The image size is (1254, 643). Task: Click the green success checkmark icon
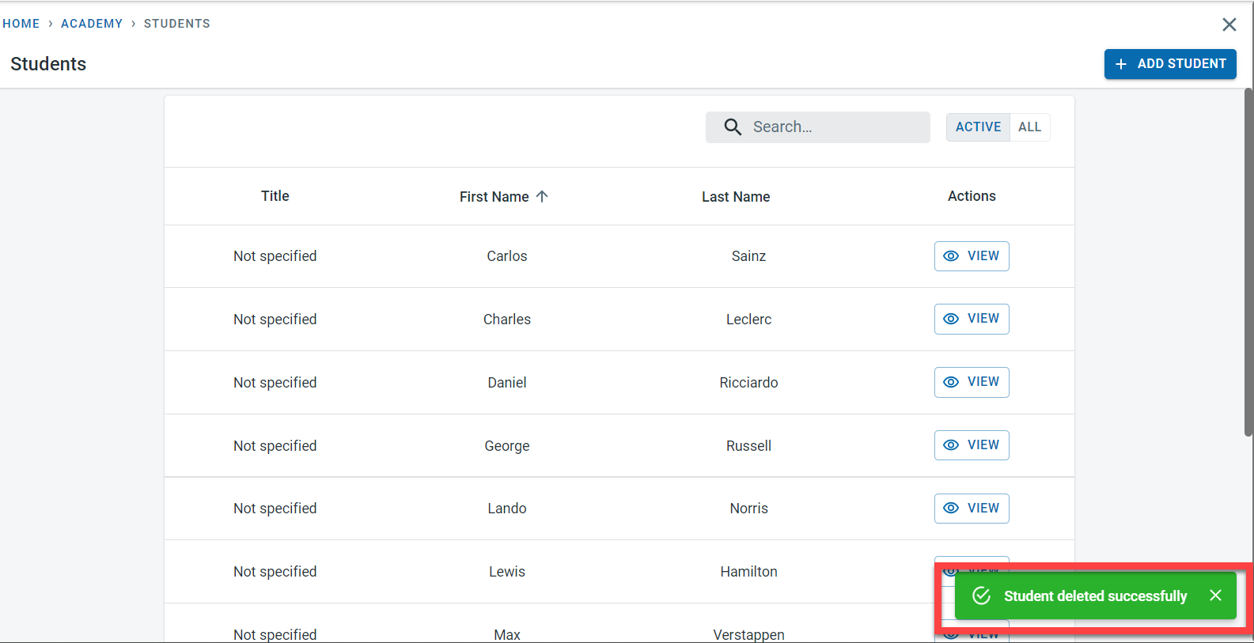[x=981, y=596]
